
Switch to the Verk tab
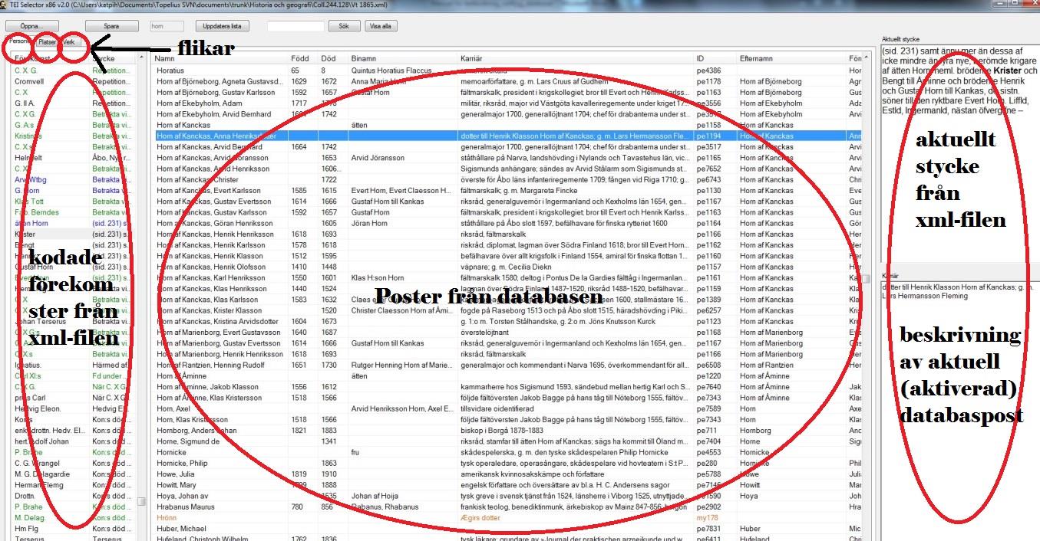pyautogui.click(x=69, y=43)
